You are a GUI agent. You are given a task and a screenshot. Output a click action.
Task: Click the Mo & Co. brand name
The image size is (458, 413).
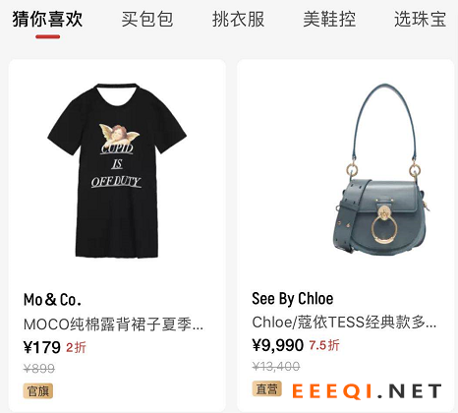tap(52, 300)
